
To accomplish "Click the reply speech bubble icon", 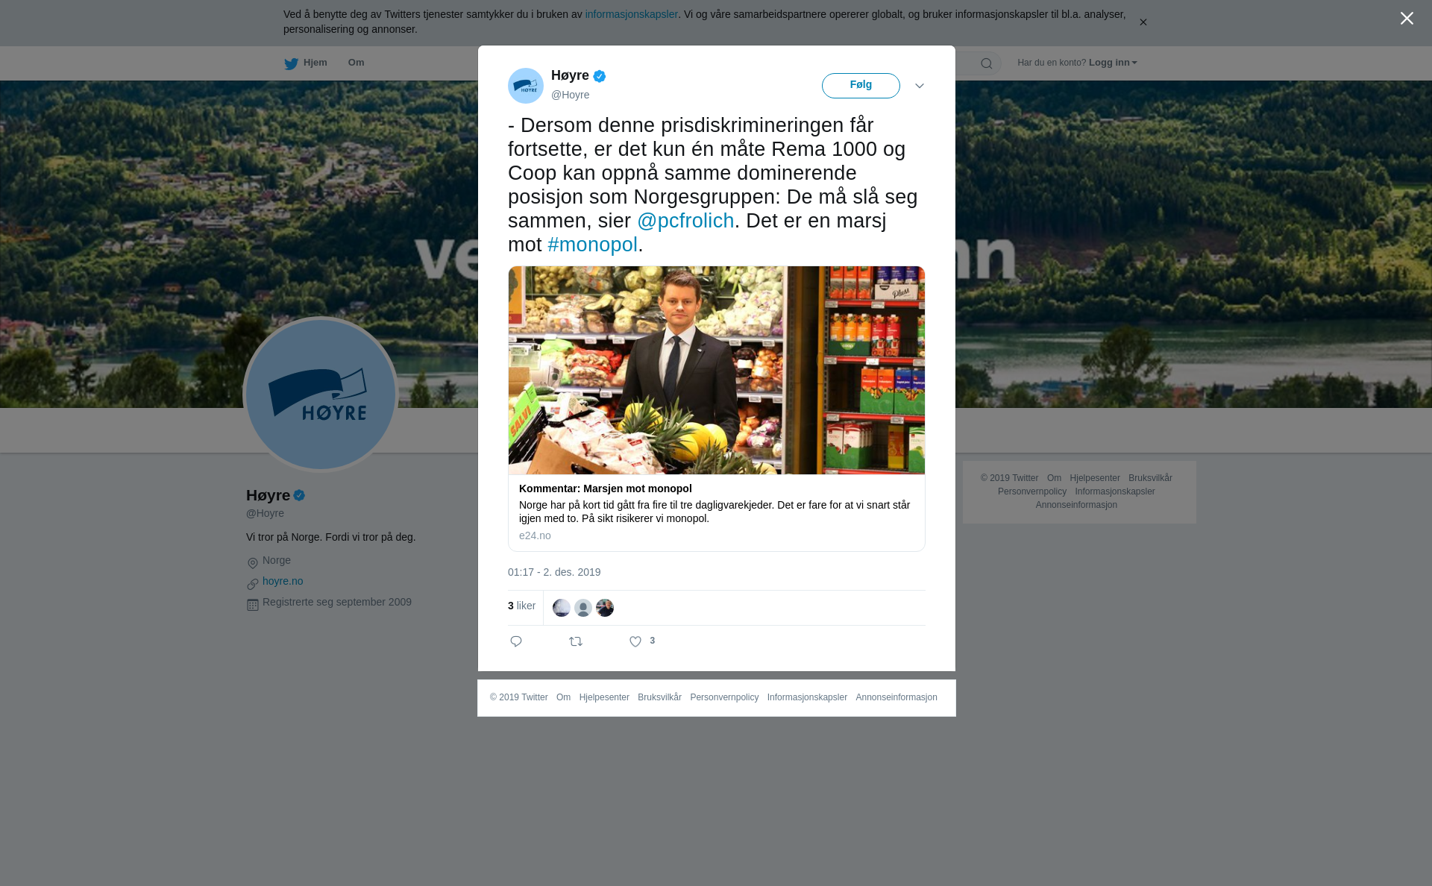I will click(516, 641).
